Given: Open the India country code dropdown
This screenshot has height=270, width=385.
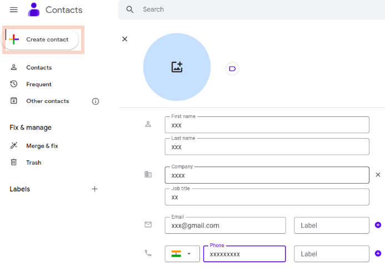Looking at the screenshot, I should (182, 254).
